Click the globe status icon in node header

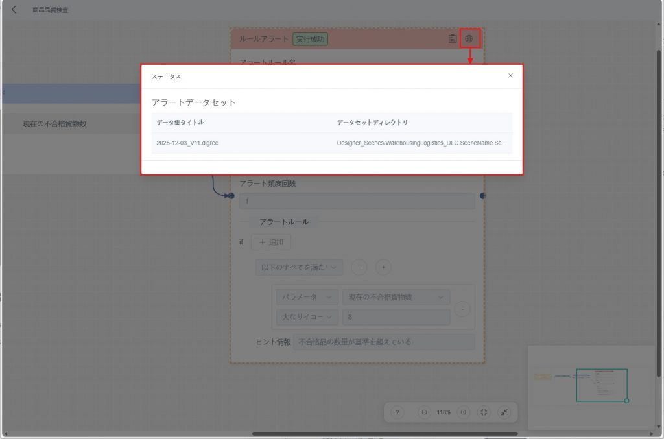469,39
